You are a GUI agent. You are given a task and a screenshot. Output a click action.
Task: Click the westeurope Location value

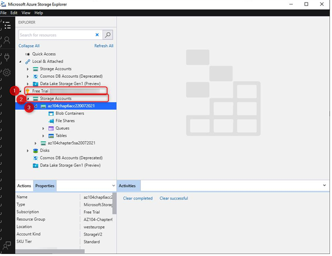pos(94,227)
